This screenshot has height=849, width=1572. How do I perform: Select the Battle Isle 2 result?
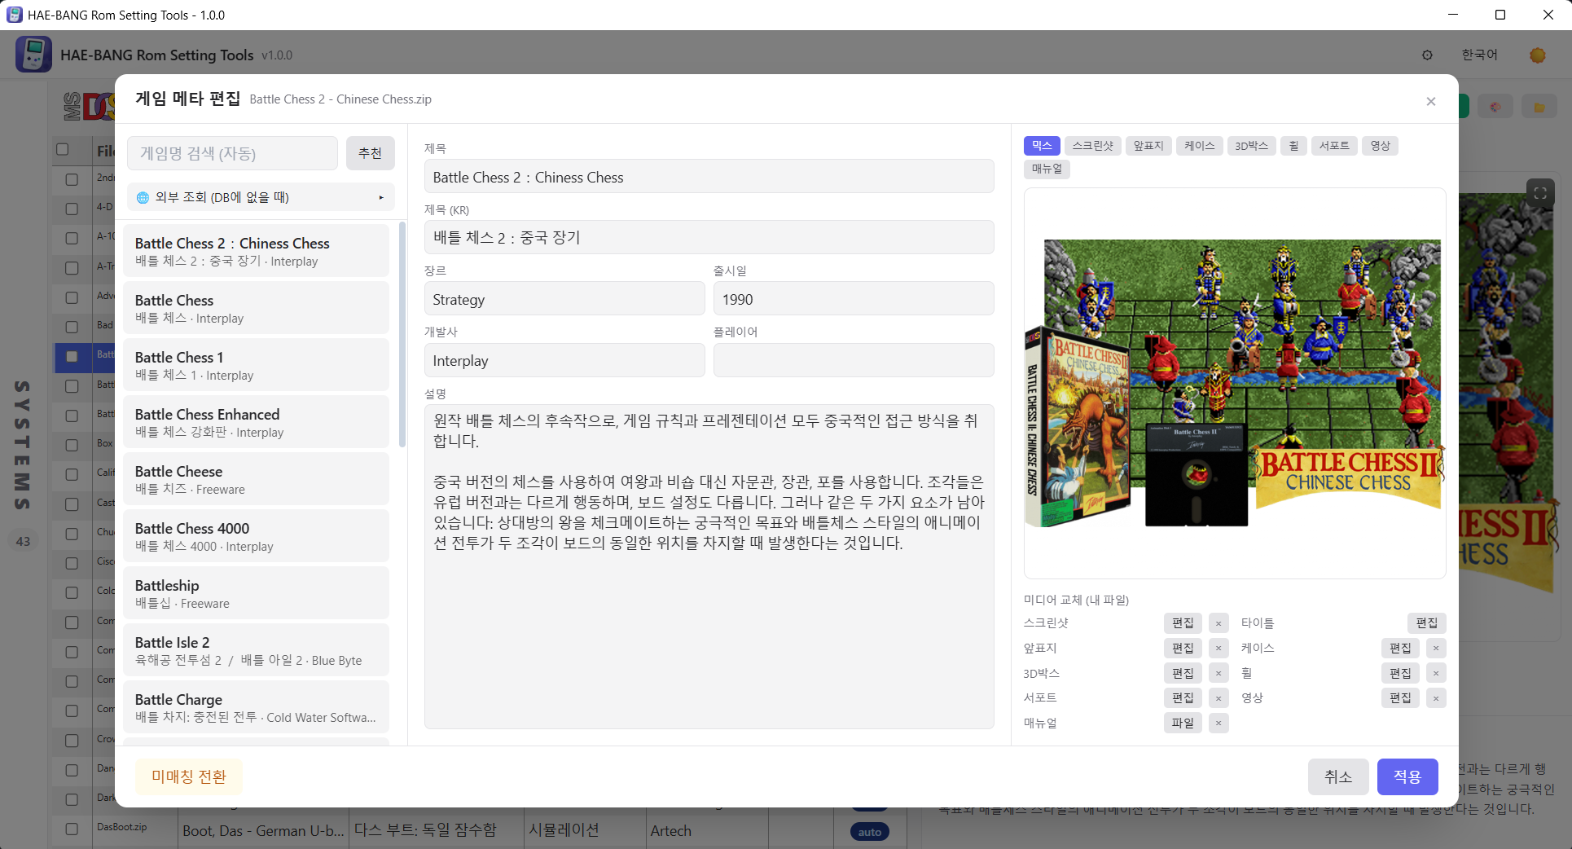pos(257,650)
